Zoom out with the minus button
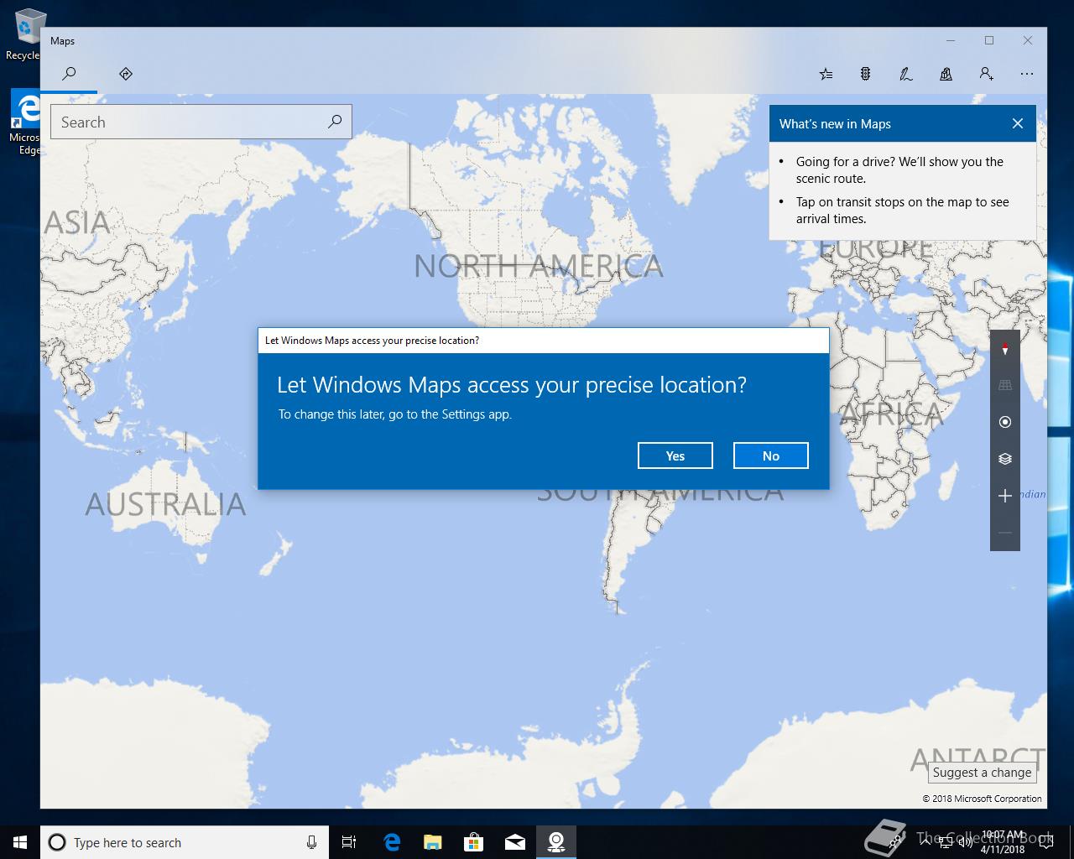The height and width of the screenshot is (859, 1074). point(1005,533)
